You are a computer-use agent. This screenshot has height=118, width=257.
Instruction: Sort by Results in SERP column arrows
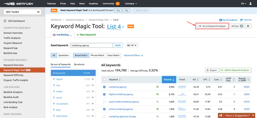pos(248,80)
